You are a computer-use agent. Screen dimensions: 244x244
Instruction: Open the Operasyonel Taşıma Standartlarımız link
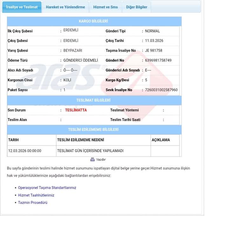[x=47, y=188]
